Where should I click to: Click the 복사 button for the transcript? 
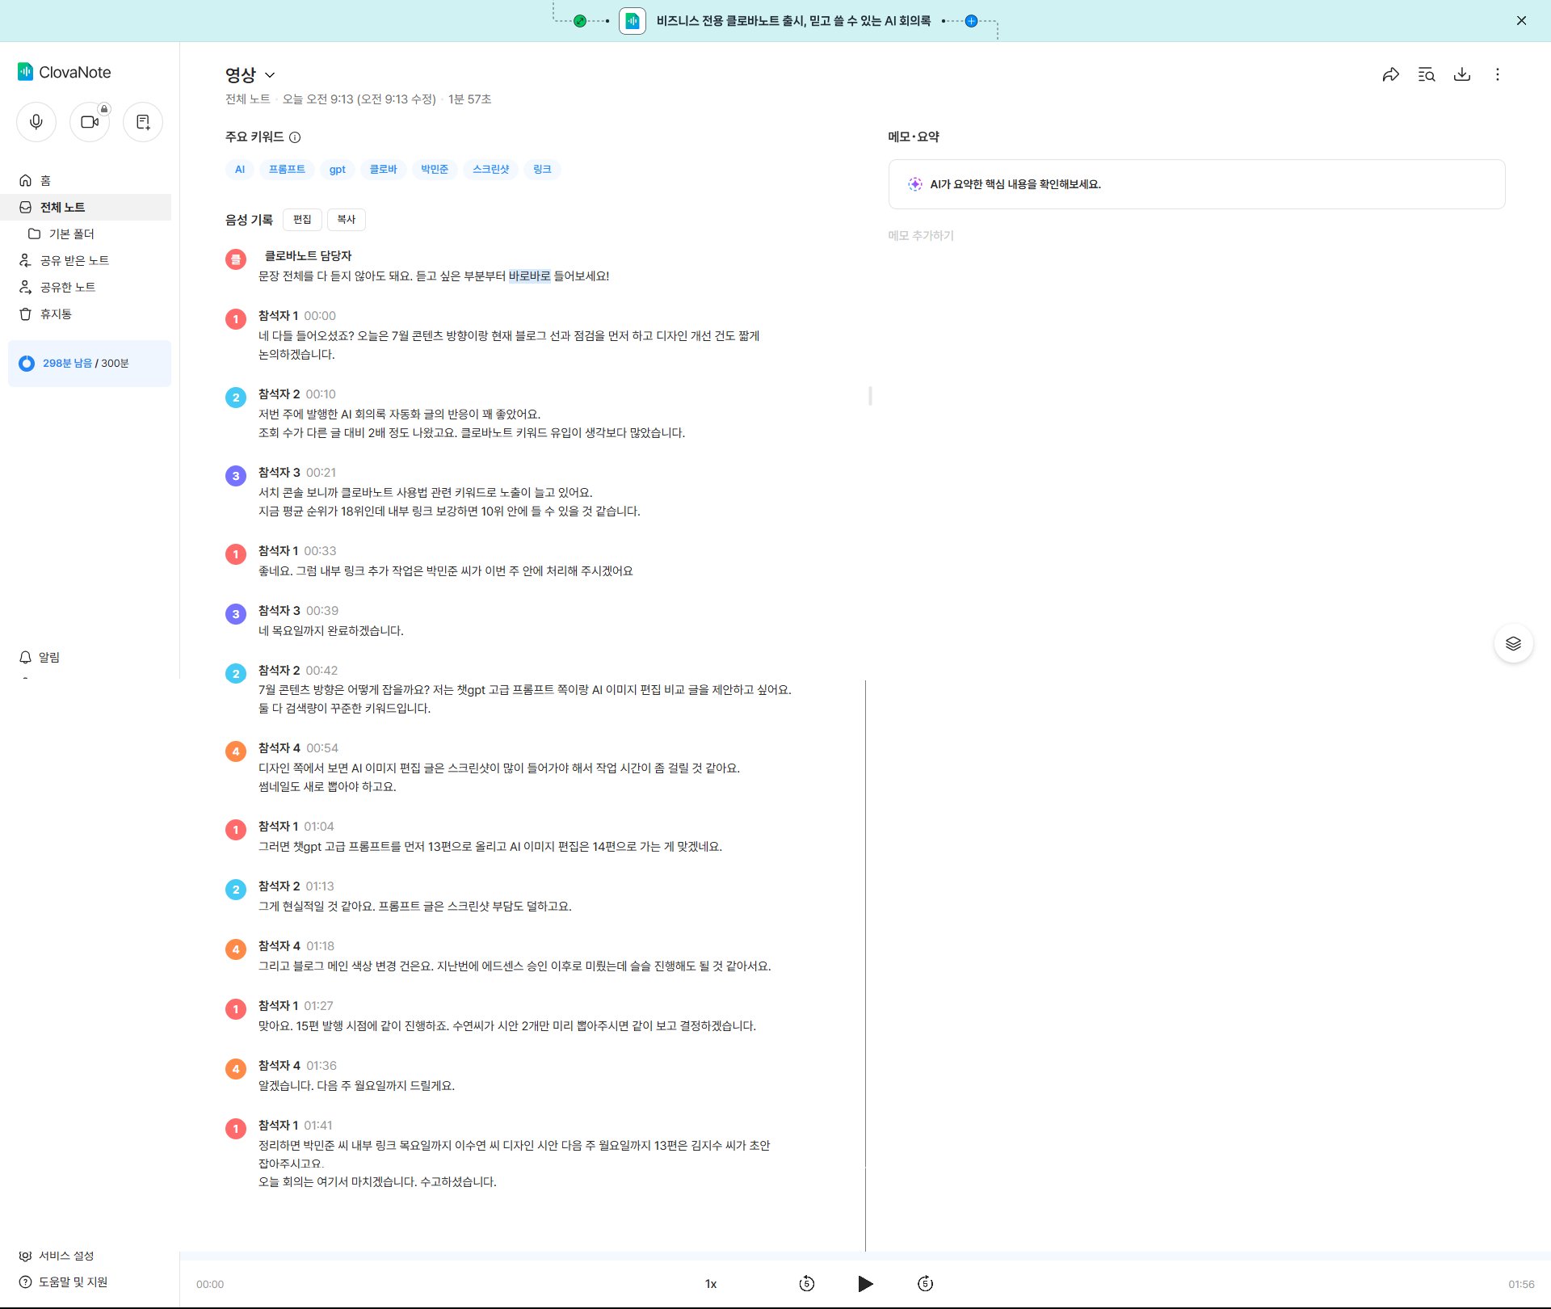[346, 219]
